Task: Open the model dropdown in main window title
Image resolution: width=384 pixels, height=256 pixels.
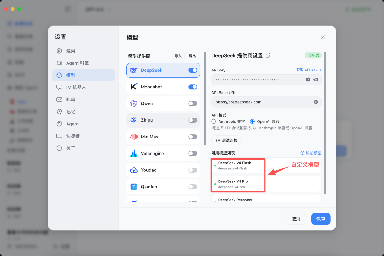Action: click(x=98, y=10)
